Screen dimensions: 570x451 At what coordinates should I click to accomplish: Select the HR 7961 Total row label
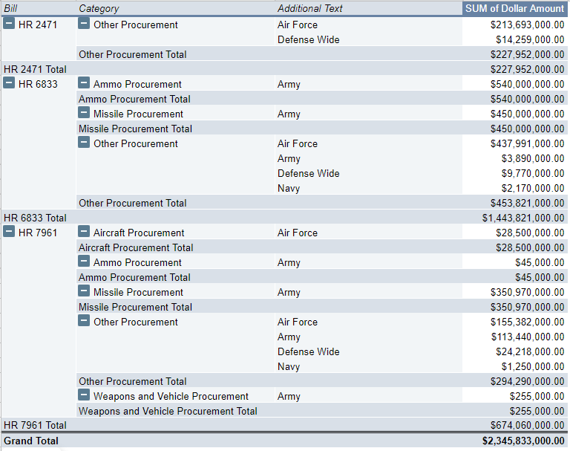[36, 425]
